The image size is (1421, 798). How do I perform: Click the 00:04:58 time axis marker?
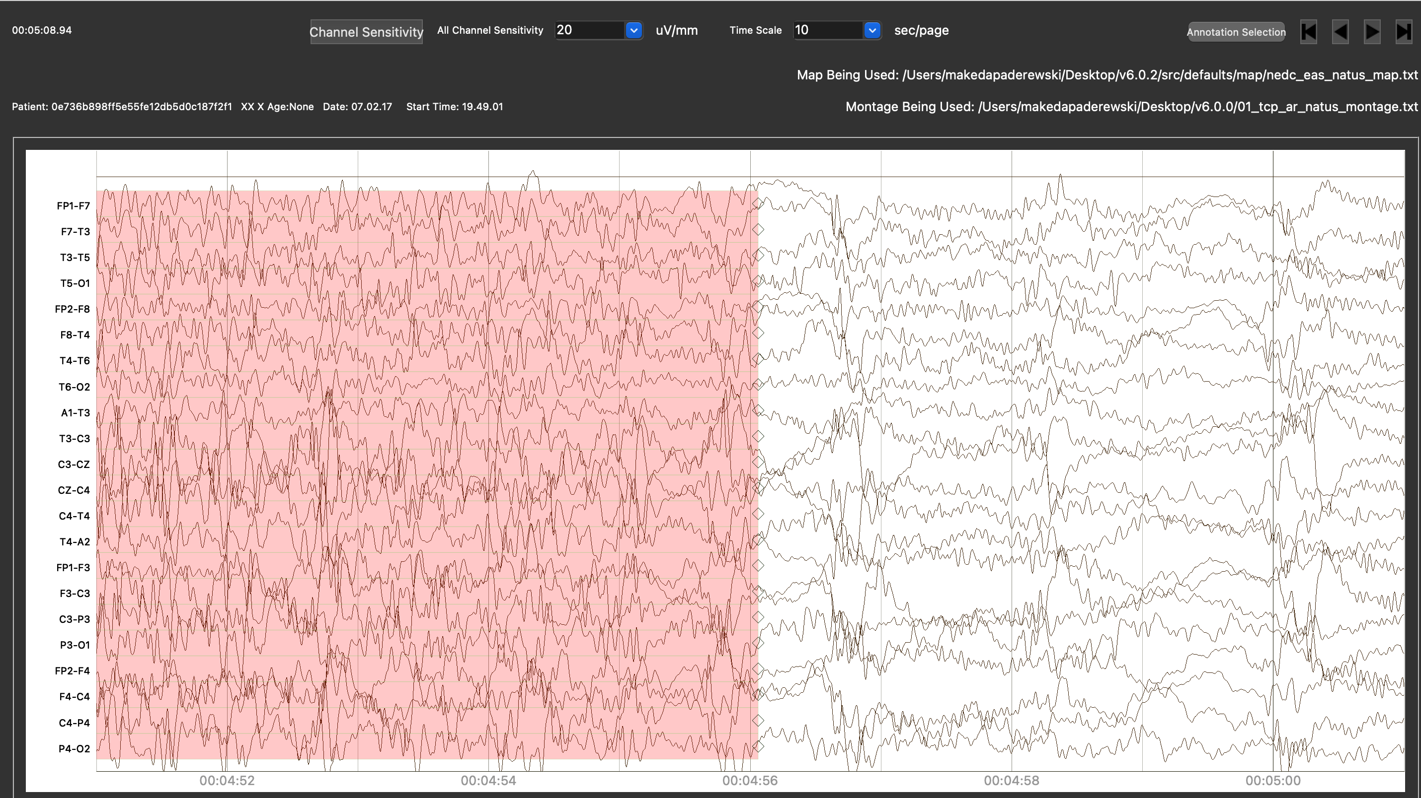(x=1011, y=780)
